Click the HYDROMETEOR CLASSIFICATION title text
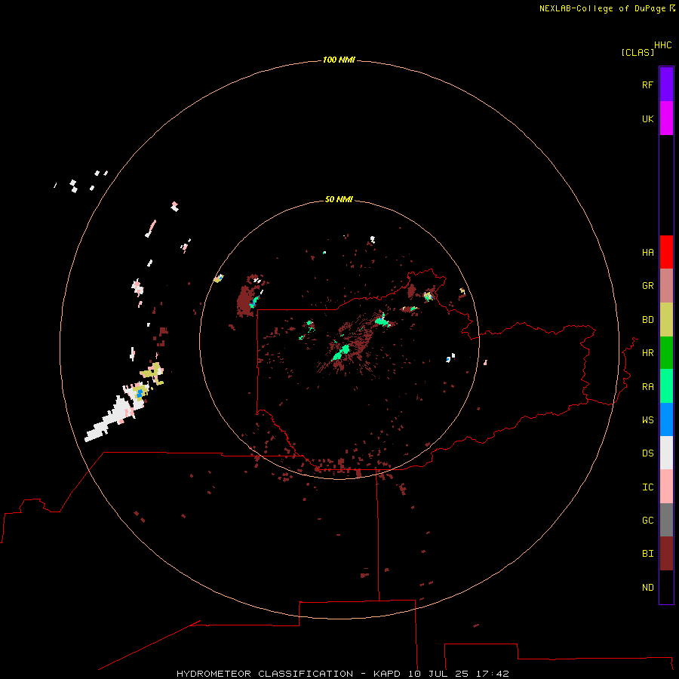 265,674
